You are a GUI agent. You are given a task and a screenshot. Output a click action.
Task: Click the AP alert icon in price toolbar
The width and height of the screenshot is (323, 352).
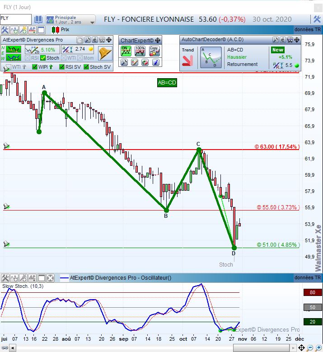pyautogui.click(x=32, y=30)
